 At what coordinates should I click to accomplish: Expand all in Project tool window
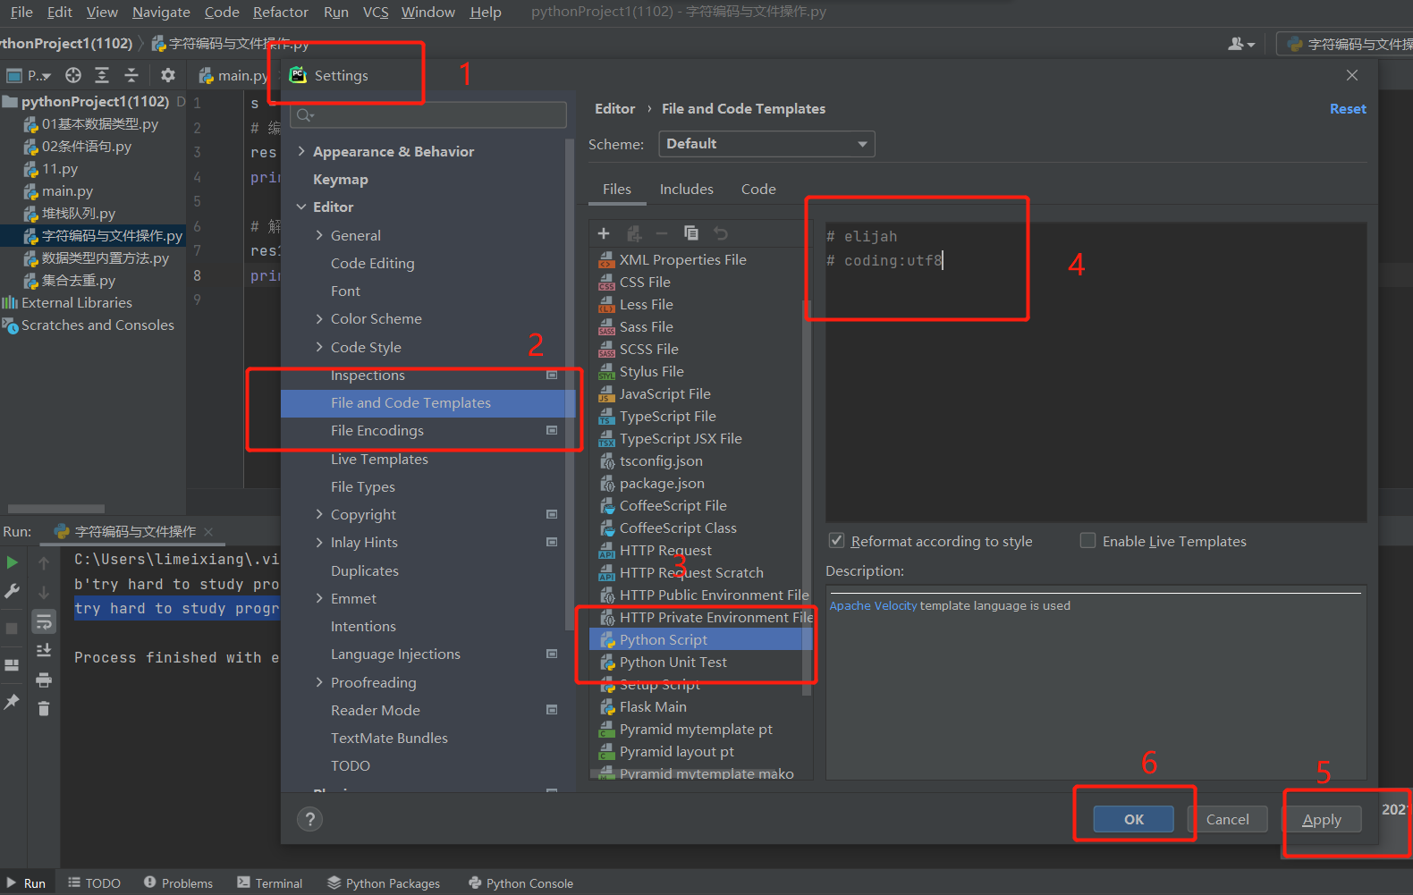(102, 75)
